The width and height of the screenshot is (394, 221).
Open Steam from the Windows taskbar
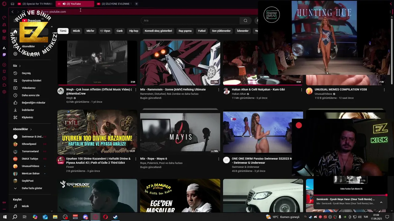(x=115, y=217)
